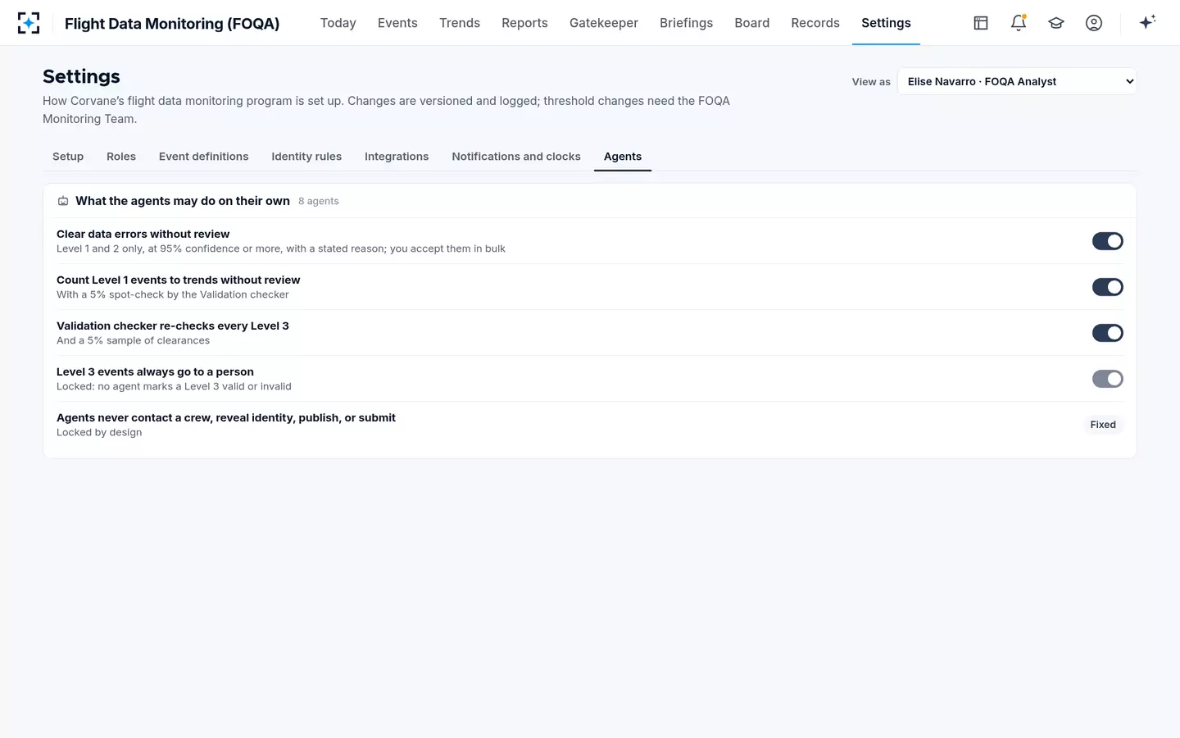The height and width of the screenshot is (738, 1180).
Task: Select the Agents tab
Action: 623,157
